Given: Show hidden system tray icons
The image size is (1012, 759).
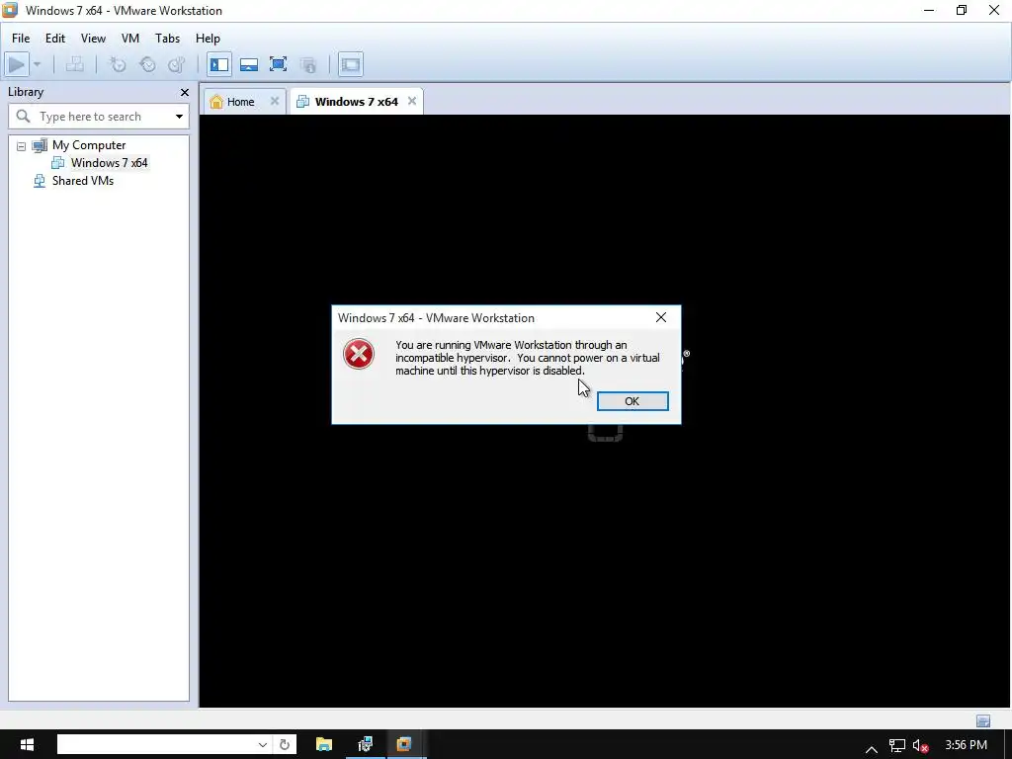Looking at the screenshot, I should coord(872,747).
